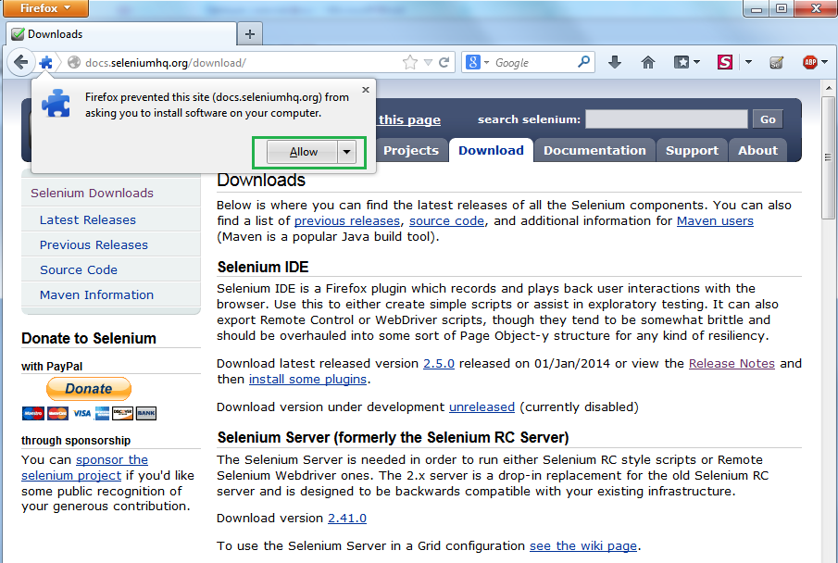Viewport: 838px width, 563px height.
Task: Click the scrollbar up arrow
Action: (x=829, y=87)
